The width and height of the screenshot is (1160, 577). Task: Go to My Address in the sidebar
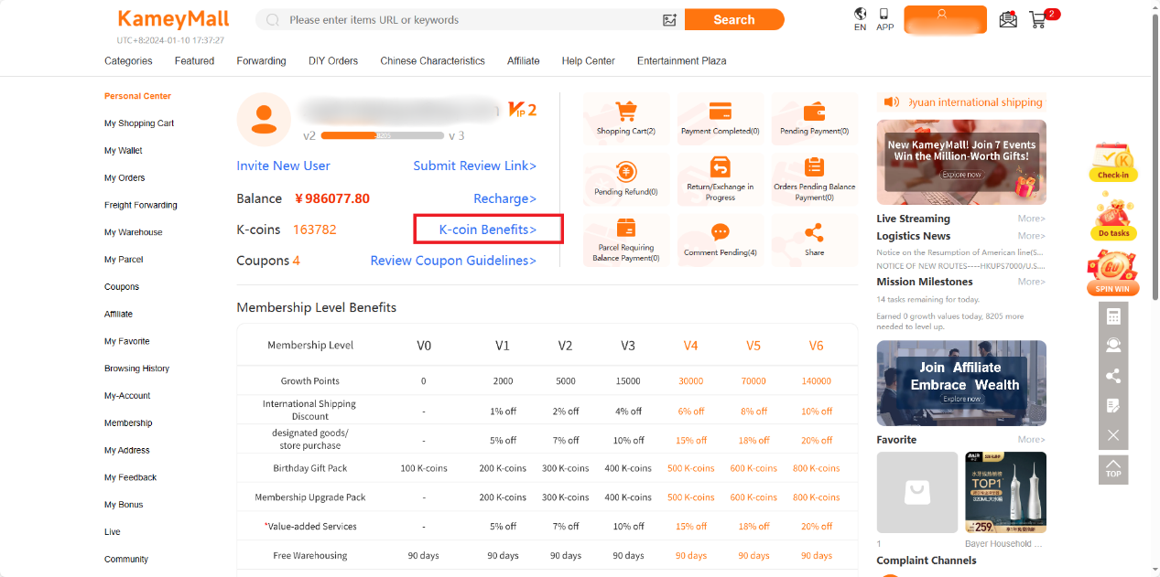point(126,451)
